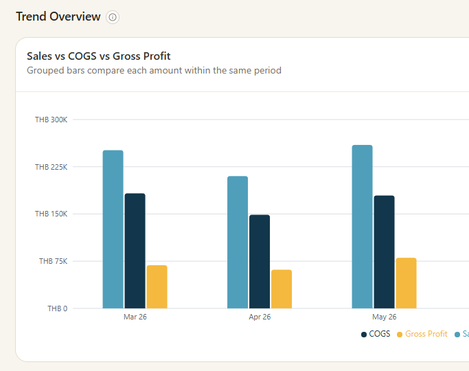Click the THB 75K axis value
The image size is (469, 371).
tap(54, 261)
